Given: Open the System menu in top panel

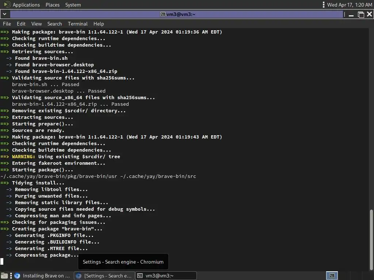Looking at the screenshot, I should 73,5.
